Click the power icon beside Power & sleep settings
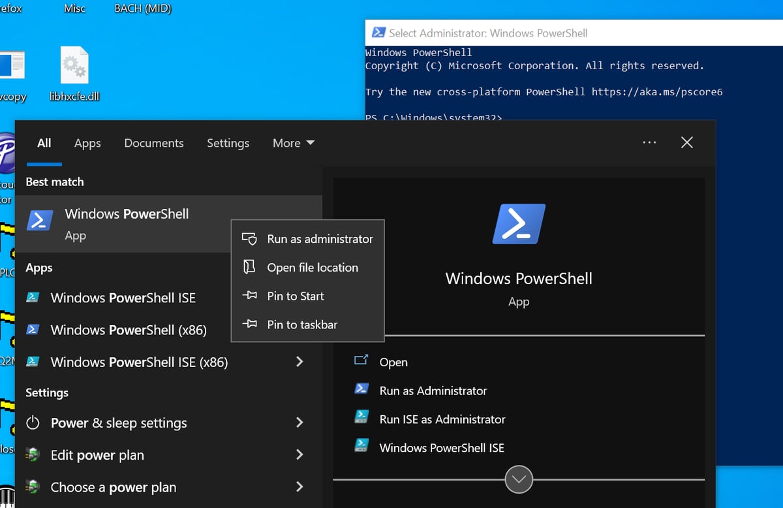 tap(33, 422)
